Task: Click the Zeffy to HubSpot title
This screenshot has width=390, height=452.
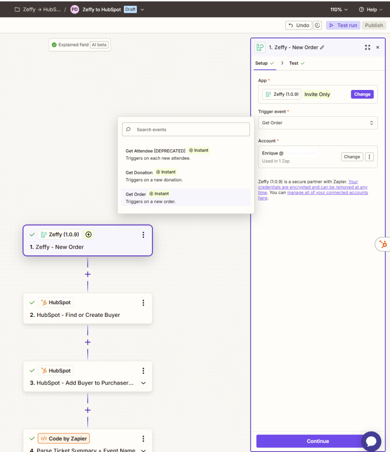Action: pyautogui.click(x=102, y=9)
